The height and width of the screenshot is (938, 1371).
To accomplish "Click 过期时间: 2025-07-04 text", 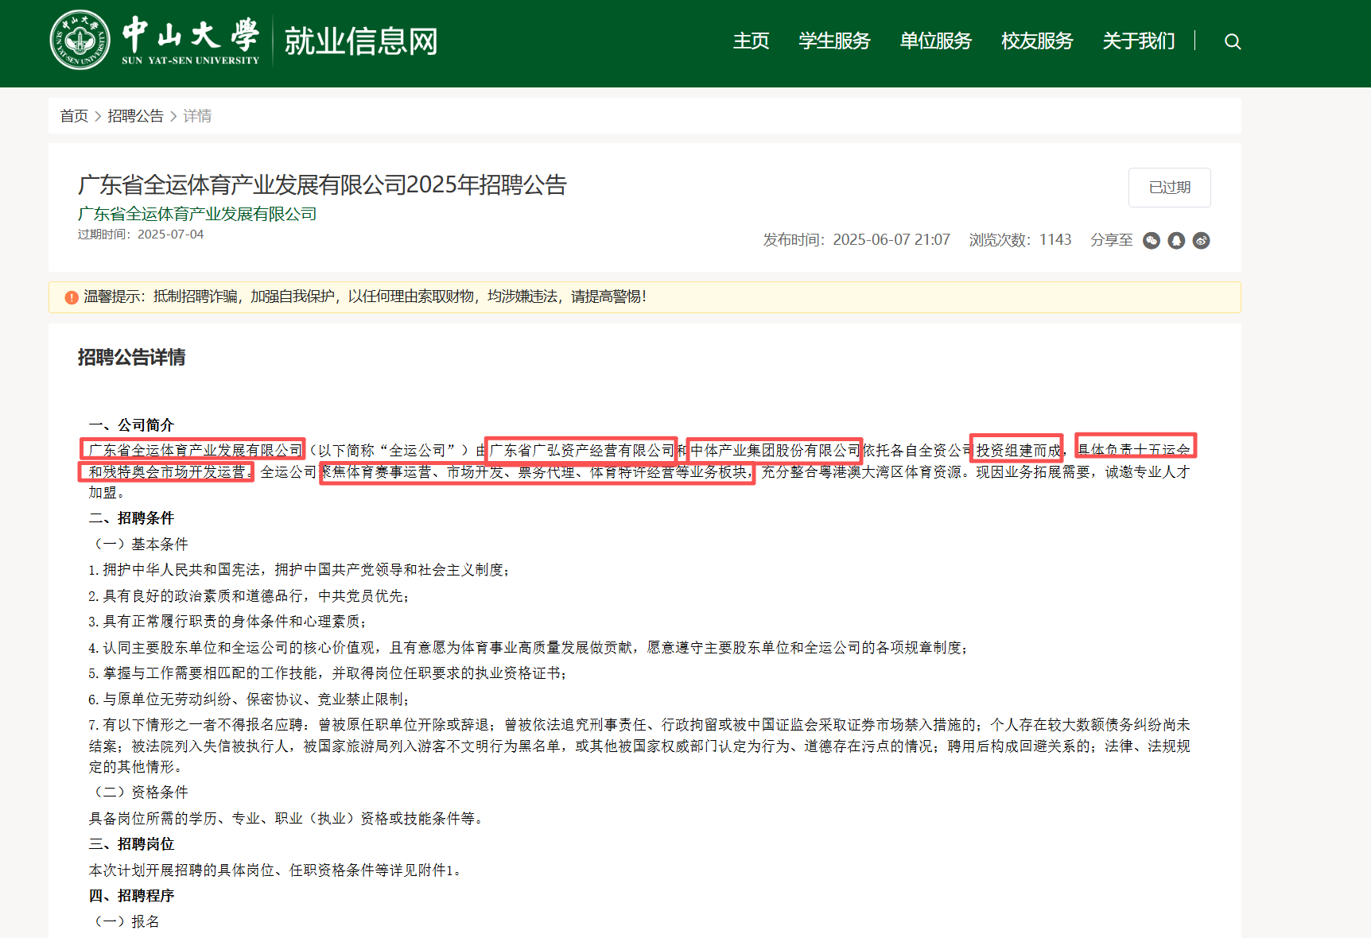I will (x=141, y=234).
